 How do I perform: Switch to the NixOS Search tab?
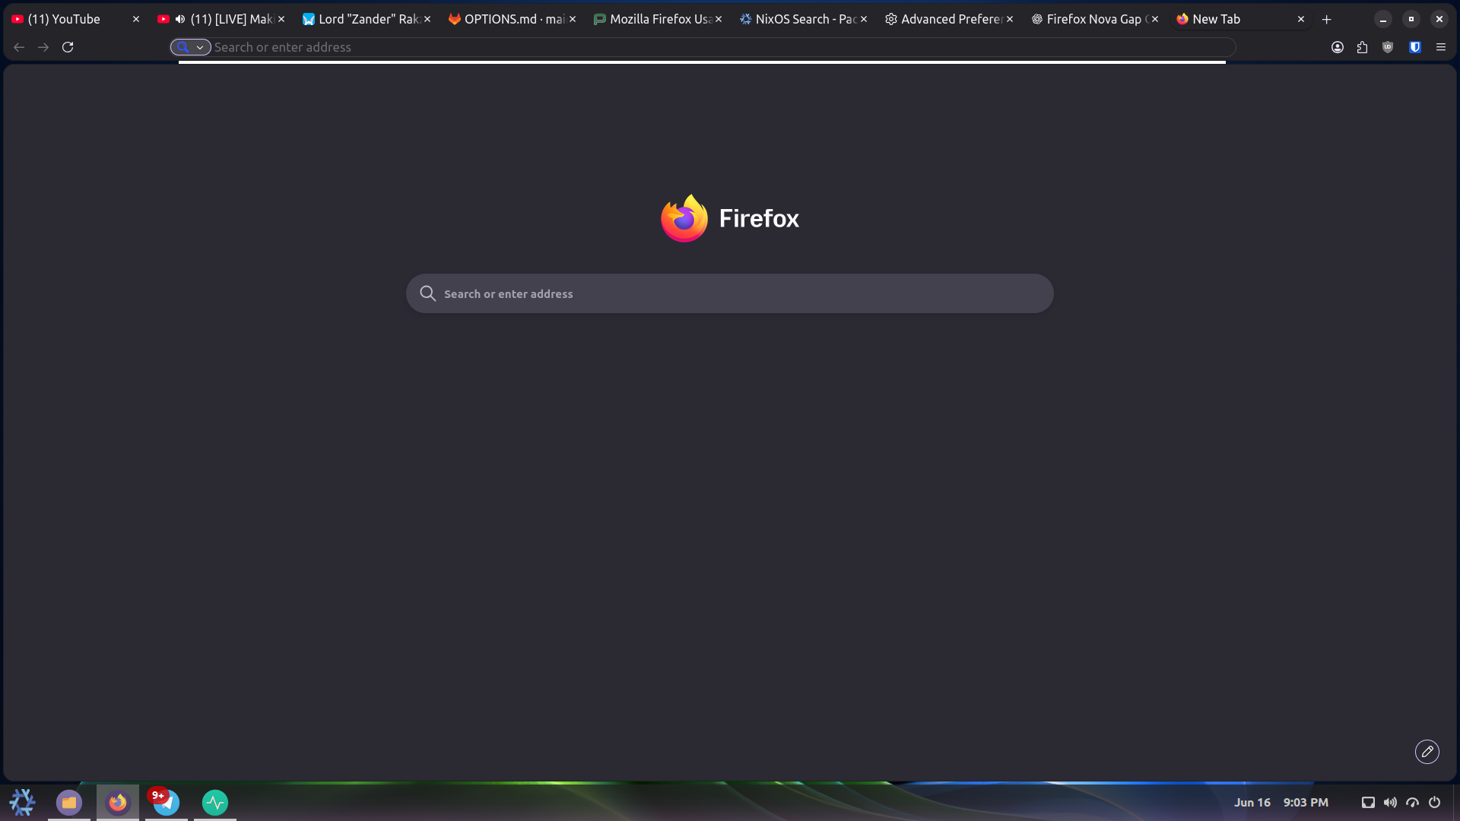[x=805, y=19]
